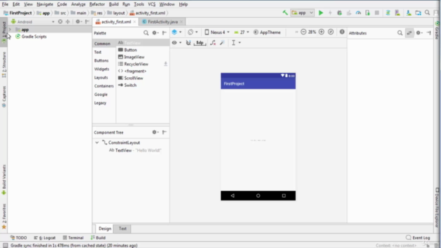Open the Event Log panel
The width and height of the screenshot is (441, 248).
click(418, 238)
